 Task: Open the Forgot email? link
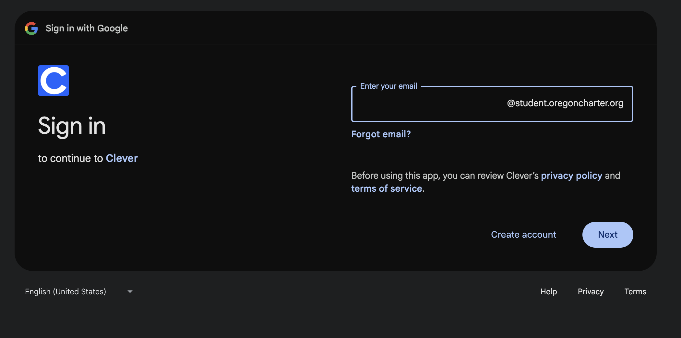pyautogui.click(x=381, y=134)
